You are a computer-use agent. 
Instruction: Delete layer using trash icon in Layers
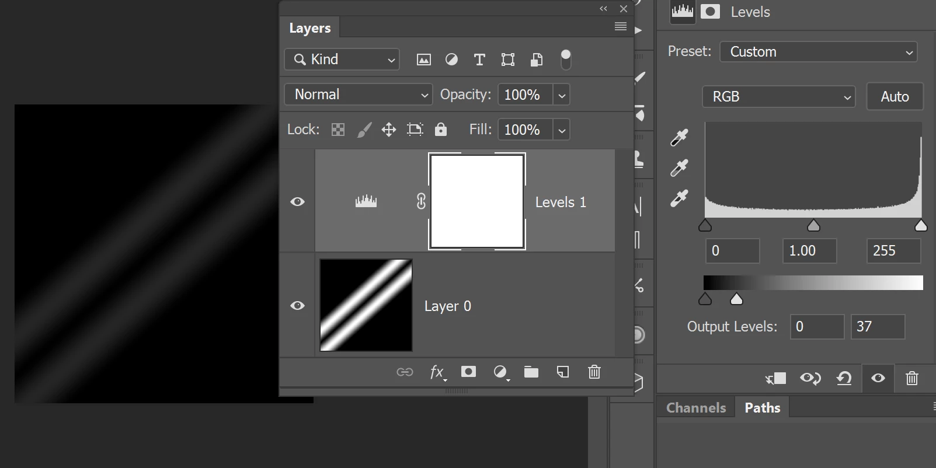coord(594,372)
